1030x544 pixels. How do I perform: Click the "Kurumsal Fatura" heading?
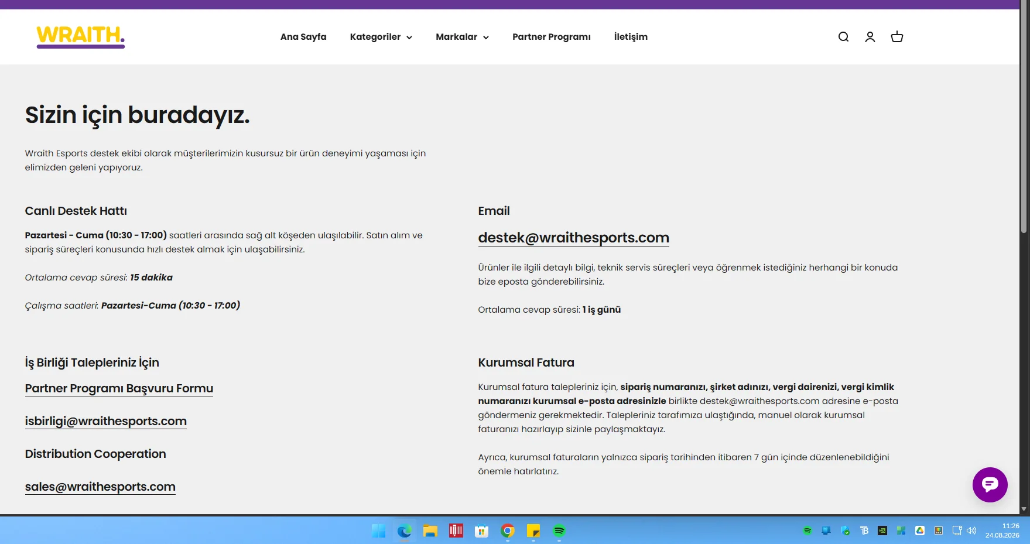click(526, 362)
